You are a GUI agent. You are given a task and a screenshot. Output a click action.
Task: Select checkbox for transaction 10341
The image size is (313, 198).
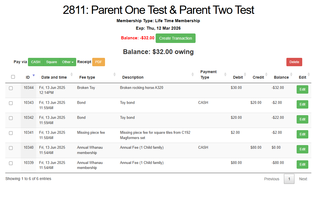click(11, 133)
